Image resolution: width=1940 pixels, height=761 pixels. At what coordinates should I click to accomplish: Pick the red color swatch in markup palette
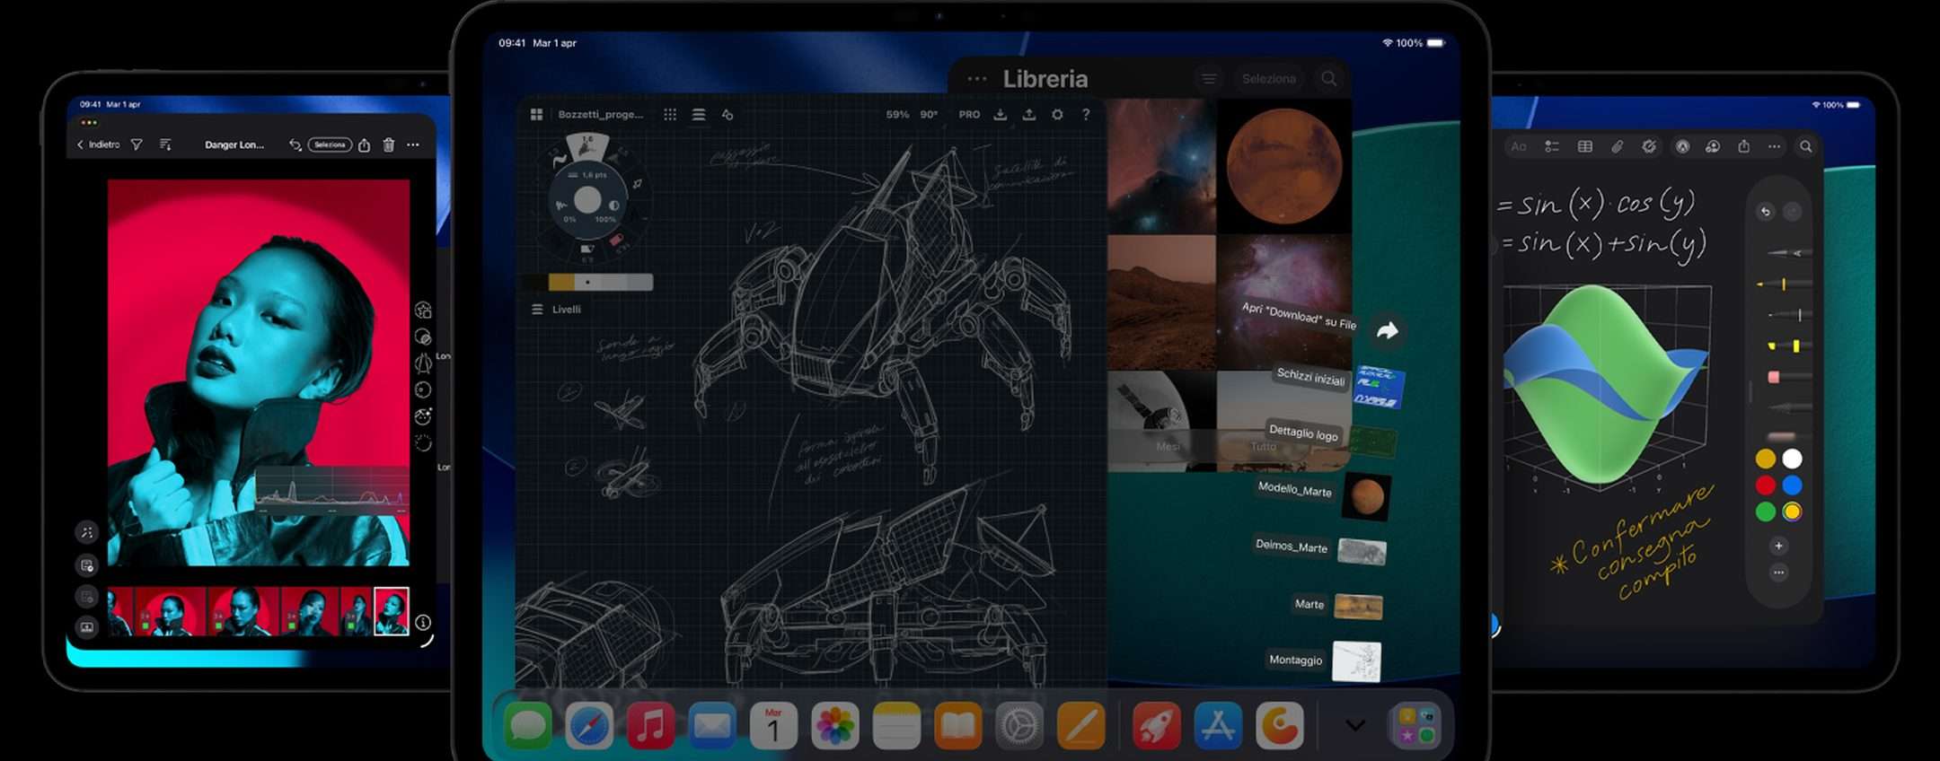pyautogui.click(x=1766, y=485)
